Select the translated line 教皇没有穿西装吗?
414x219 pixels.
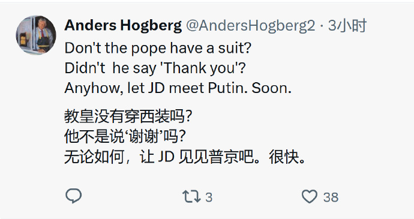pos(128,116)
